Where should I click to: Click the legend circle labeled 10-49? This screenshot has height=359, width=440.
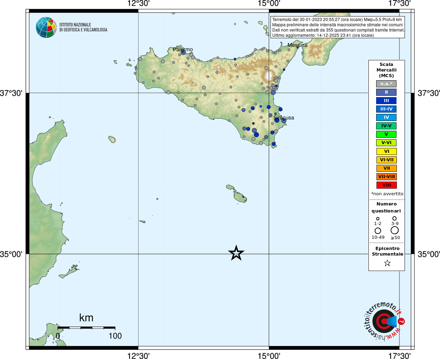(x=378, y=231)
